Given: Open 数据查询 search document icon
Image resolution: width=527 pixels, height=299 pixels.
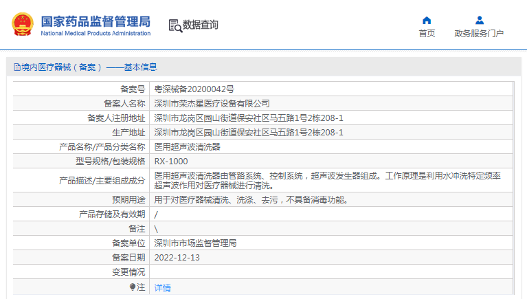Looking at the screenshot, I should click(x=175, y=25).
